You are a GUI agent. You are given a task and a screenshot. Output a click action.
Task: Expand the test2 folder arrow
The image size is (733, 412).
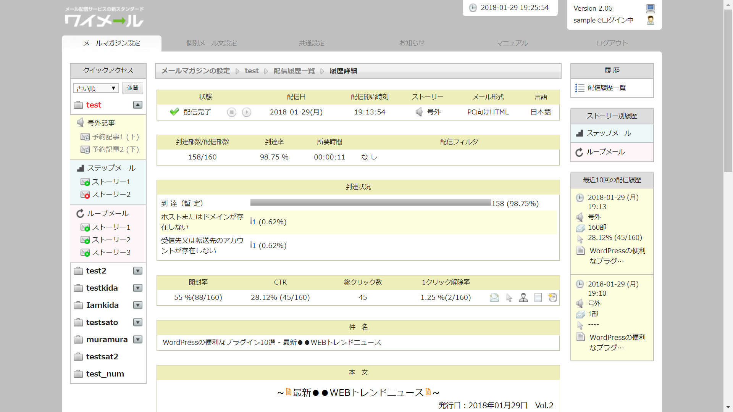(138, 271)
